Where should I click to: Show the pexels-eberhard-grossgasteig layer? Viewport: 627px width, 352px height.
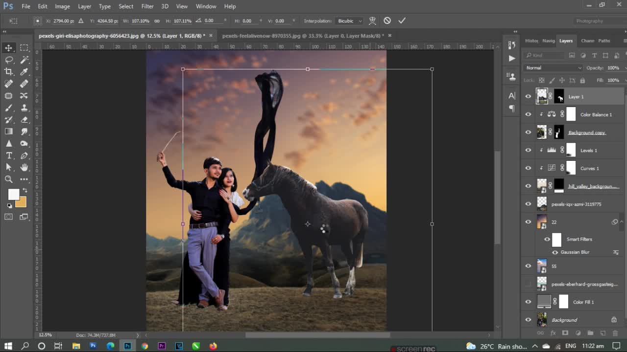tap(528, 284)
